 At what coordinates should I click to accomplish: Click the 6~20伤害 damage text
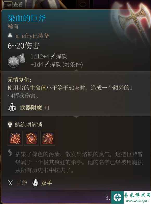coord(23,46)
